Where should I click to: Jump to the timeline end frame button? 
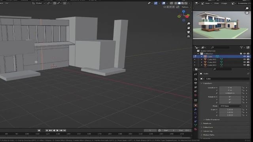pos(64,131)
